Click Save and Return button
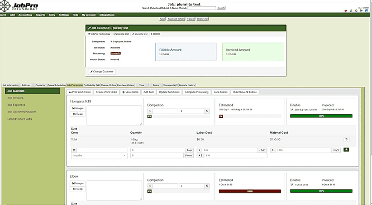 click(x=176, y=19)
